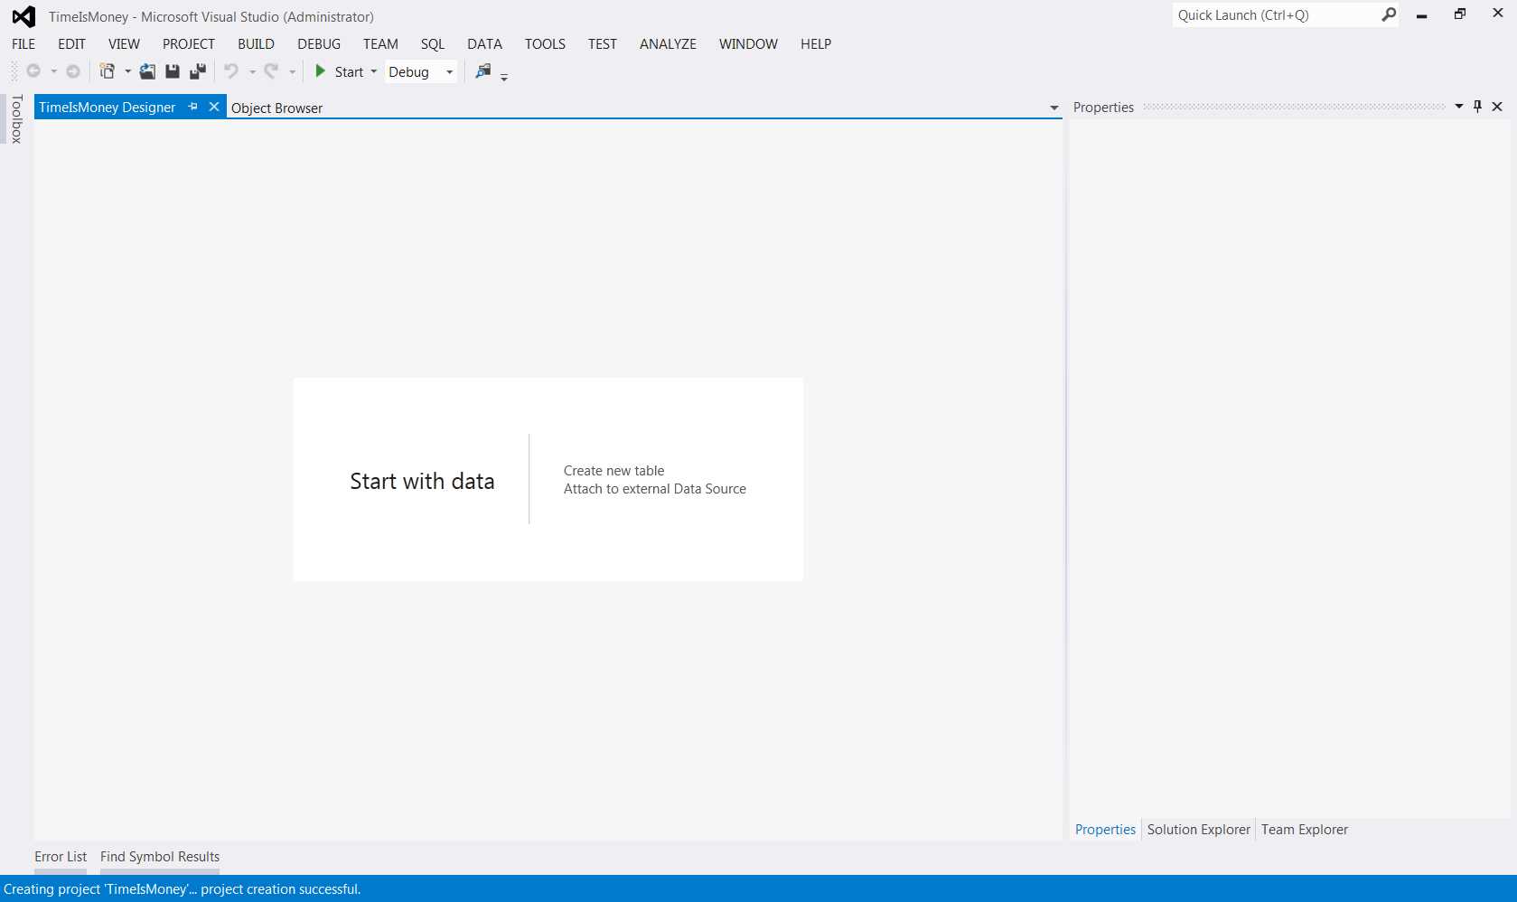Click the Redo arrow icon
The height and width of the screenshot is (902, 1517).
tap(271, 71)
